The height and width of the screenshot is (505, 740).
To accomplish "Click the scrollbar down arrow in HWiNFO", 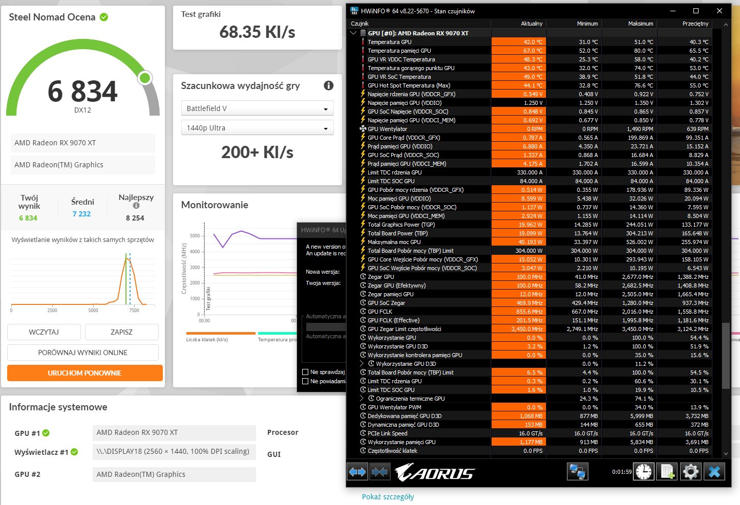I will (726, 454).
